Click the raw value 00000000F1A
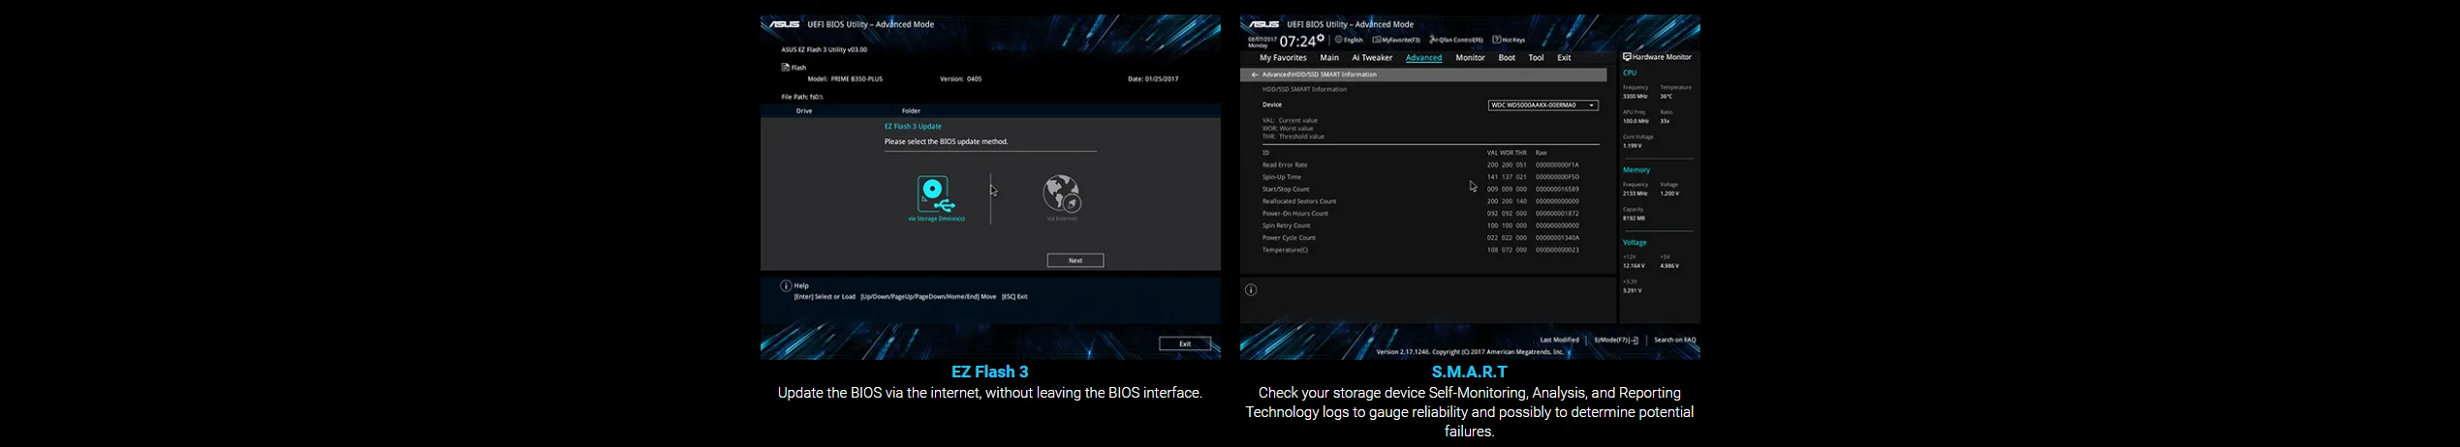The image size is (2460, 447). (x=1557, y=165)
